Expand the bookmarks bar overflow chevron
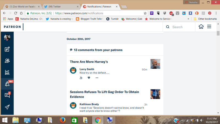This screenshot has width=220, height=124. pyautogui.click(x=188, y=19)
